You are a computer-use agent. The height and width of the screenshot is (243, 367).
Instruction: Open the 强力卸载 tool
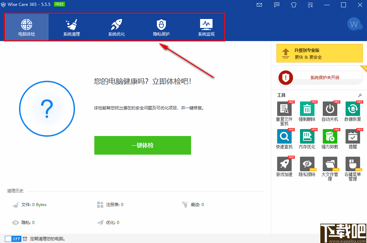click(330, 139)
